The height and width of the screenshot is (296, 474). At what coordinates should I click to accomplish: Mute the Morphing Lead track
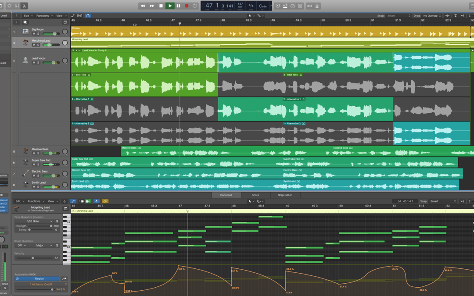(34, 45)
